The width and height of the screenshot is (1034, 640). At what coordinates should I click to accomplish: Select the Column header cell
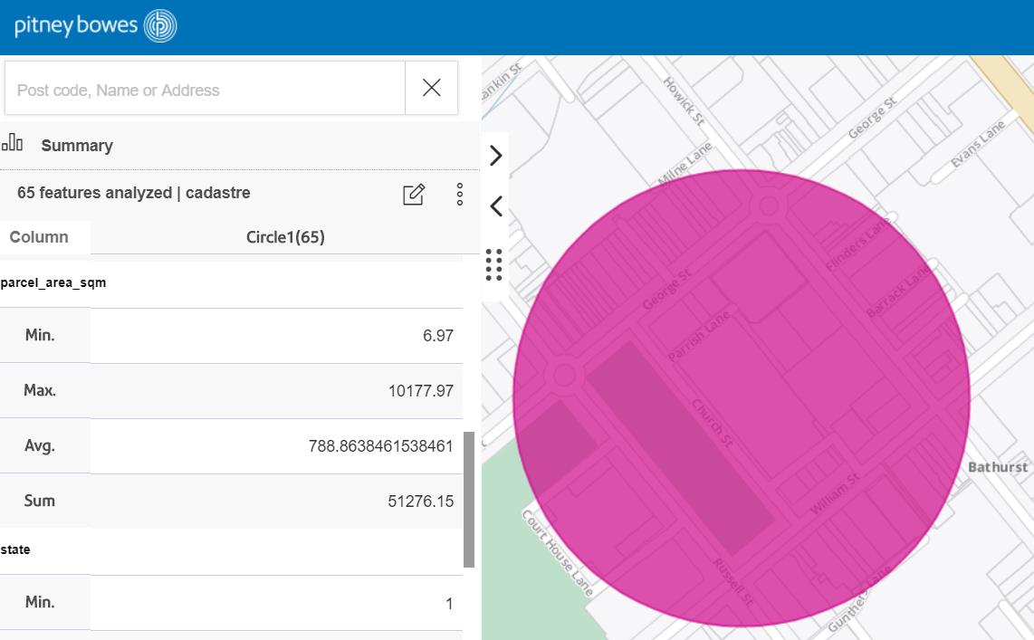click(x=45, y=237)
